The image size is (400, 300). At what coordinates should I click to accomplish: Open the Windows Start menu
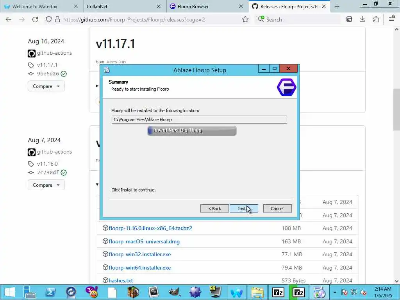point(10,292)
